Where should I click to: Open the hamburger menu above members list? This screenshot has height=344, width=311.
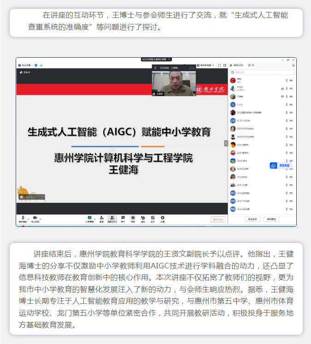(x=293, y=65)
